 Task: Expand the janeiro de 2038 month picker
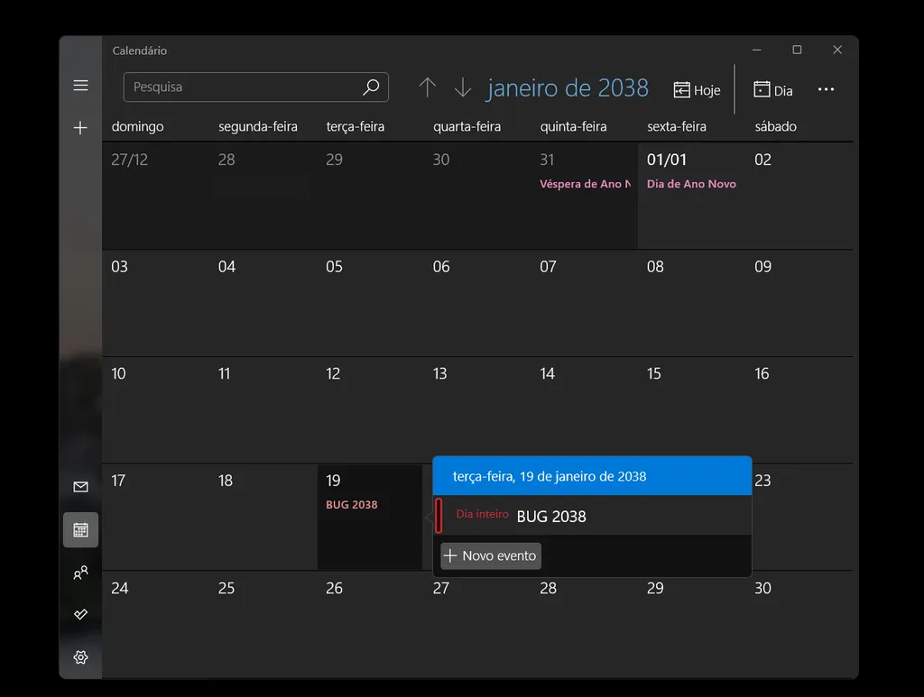pos(568,87)
